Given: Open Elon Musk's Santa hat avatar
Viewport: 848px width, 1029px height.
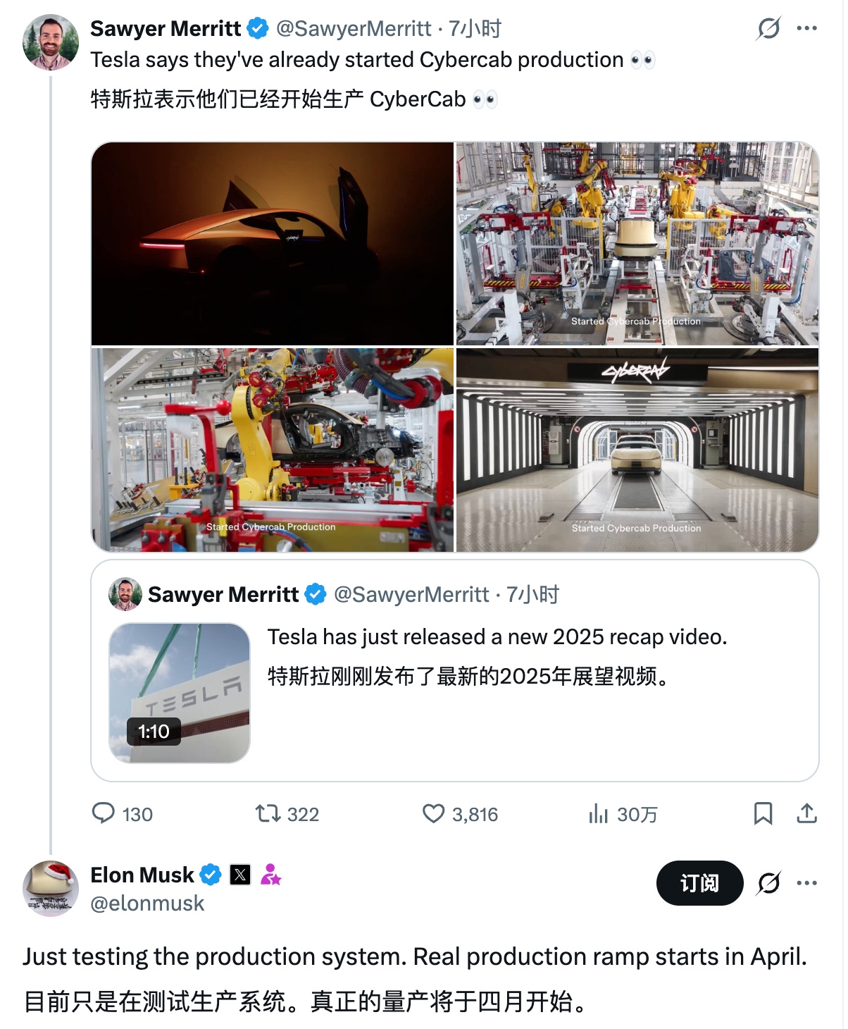Looking at the screenshot, I should (x=51, y=888).
